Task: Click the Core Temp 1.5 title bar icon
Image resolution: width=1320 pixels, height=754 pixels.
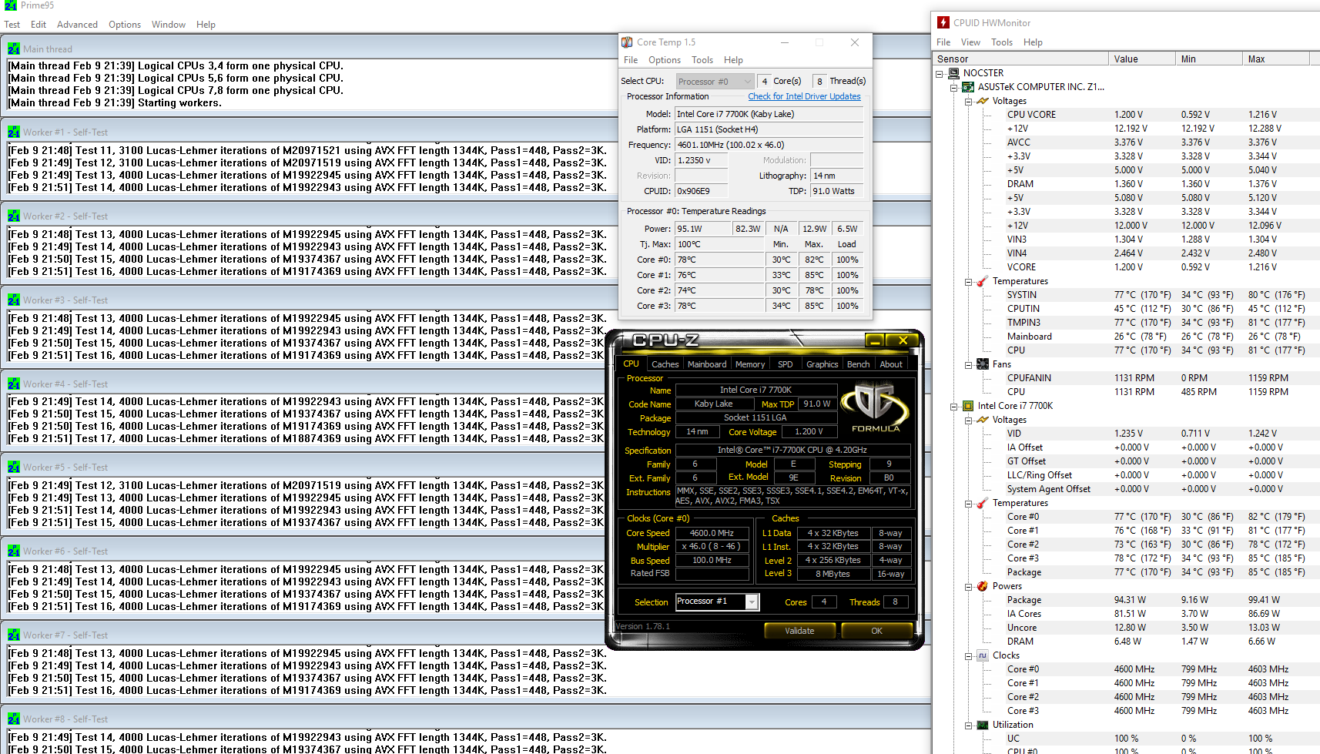Action: 628,42
